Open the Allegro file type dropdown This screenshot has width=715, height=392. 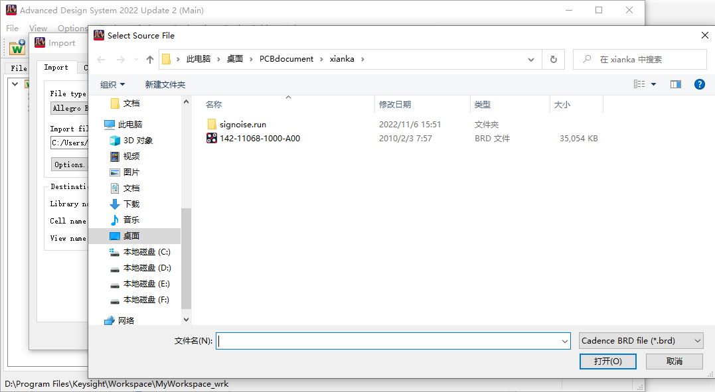[x=69, y=108]
